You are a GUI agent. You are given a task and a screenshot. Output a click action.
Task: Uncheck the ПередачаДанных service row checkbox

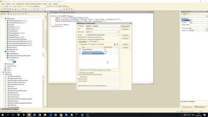coord(80,49)
